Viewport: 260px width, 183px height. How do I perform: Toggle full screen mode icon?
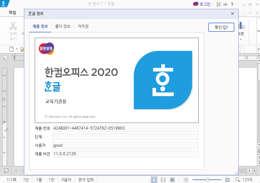click(x=218, y=4)
